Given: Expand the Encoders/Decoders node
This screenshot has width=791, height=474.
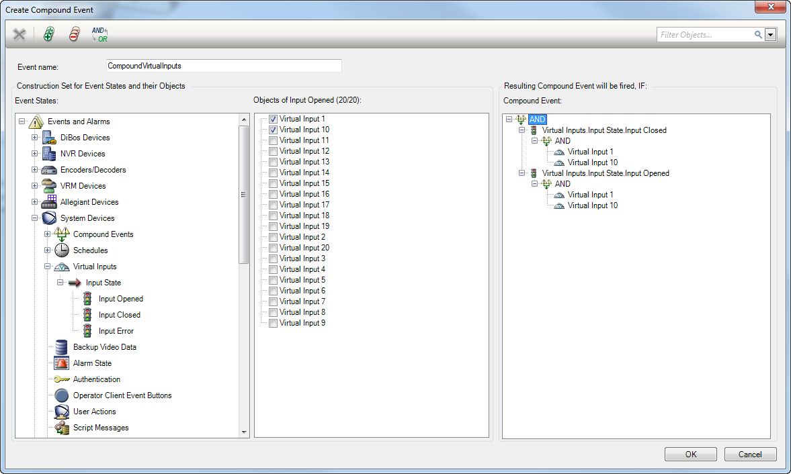Looking at the screenshot, I should (34, 170).
